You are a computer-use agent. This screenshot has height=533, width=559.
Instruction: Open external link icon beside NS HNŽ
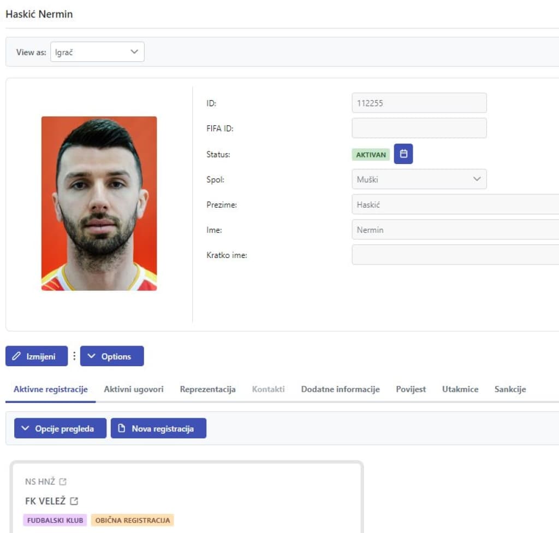tap(63, 482)
